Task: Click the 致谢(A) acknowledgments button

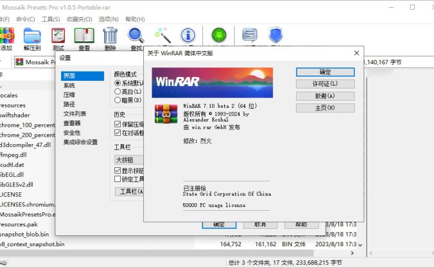Action: click(x=325, y=96)
